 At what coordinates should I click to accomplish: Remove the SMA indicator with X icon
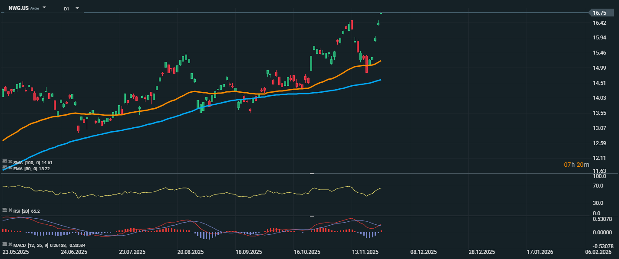[x=10, y=162]
